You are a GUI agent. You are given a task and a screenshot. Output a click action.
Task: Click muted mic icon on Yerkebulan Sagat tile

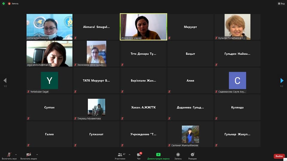28,92
